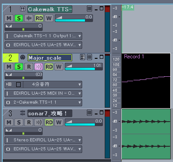173x162 pixels.
Task: Click the synth keyboard icon on track 1
Action: (x=22, y=9)
